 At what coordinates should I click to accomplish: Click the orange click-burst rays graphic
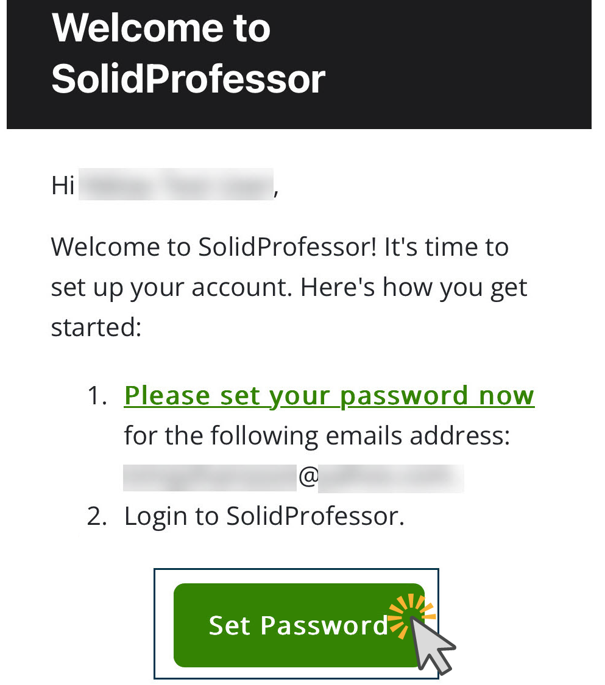[x=409, y=614]
